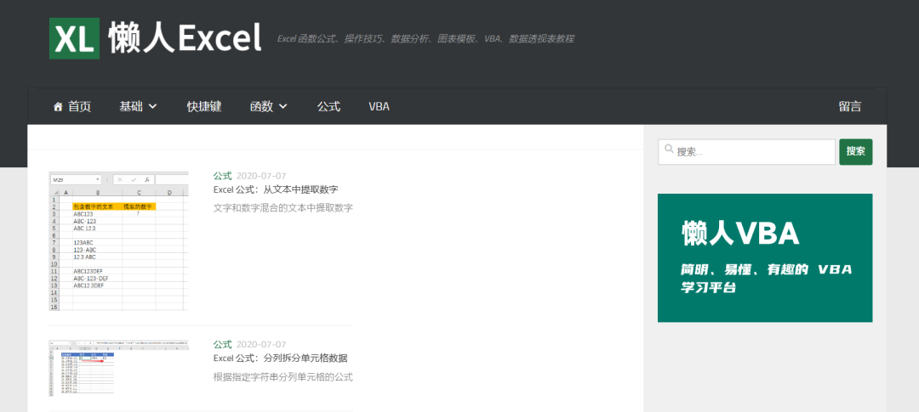Open article Excel 公式：分列拆分单元格数据
This screenshot has width=919, height=412.
[x=280, y=358]
